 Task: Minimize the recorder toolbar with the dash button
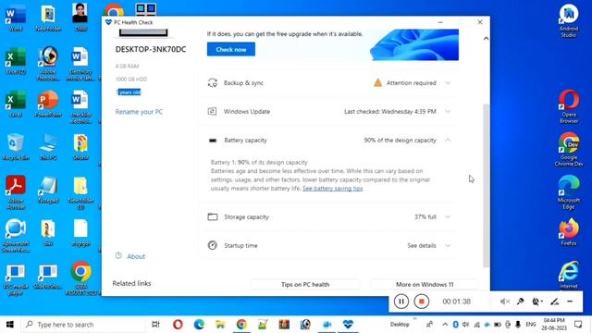570,302
